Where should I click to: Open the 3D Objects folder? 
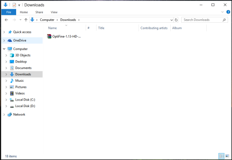23,55
